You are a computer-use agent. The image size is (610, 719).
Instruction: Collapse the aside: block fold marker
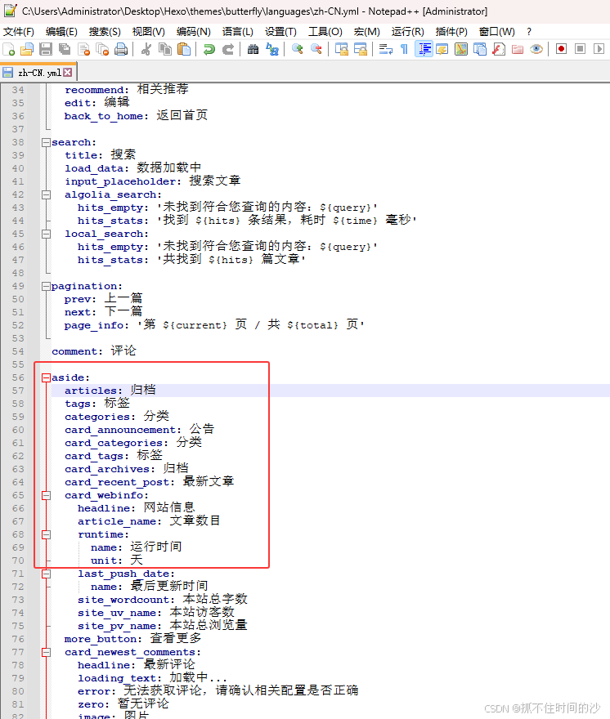pyautogui.click(x=46, y=377)
